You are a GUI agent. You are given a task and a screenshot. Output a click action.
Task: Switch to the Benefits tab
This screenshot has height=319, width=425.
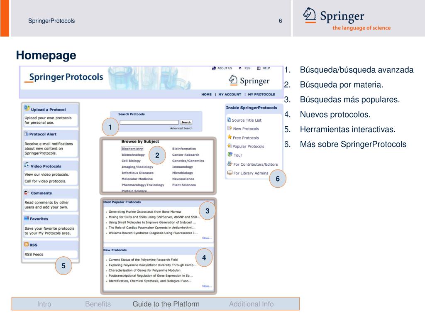[x=98, y=304]
